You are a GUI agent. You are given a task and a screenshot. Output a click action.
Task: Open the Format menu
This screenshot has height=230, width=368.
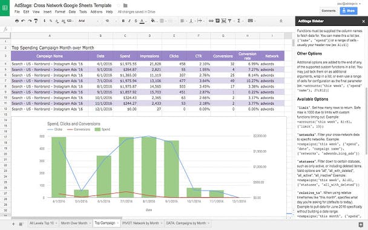click(60, 11)
